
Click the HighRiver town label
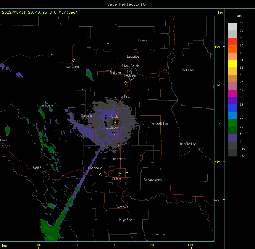click(x=127, y=220)
